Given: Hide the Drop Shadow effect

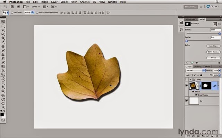Looking at the screenshot, I should [x=196, y=95].
